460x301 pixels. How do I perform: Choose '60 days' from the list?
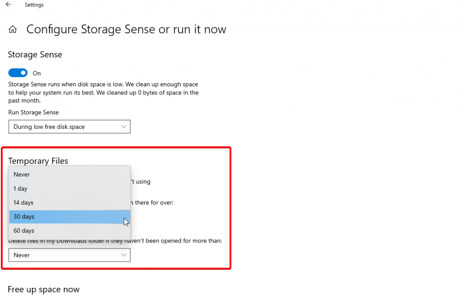pyautogui.click(x=24, y=230)
